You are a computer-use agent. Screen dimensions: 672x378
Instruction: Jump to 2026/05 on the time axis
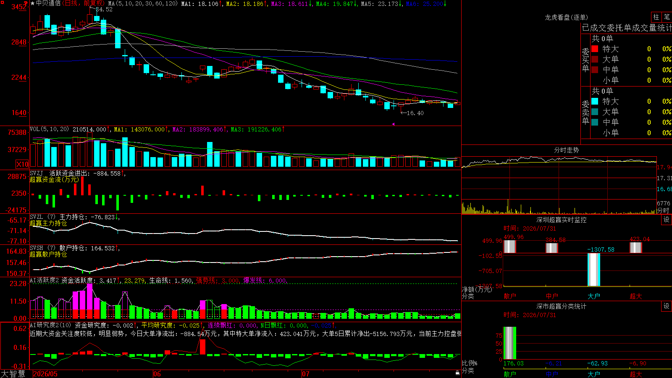(45, 374)
